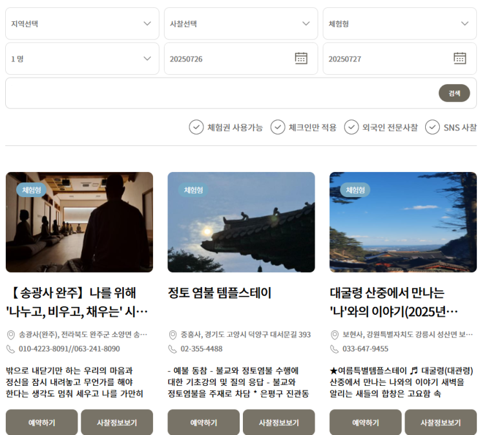This screenshot has height=435, width=480.
Task: Open the 지역선택 region dropdown
Action: [x=82, y=23]
